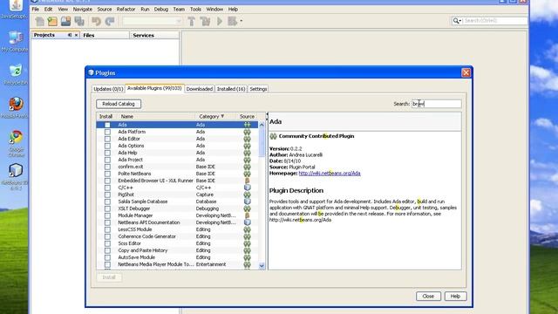Open Mozilla Firefox desktop icon

pos(16,105)
